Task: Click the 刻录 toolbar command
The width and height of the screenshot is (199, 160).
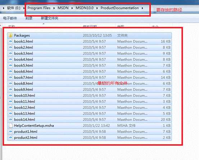Action: click(29, 18)
